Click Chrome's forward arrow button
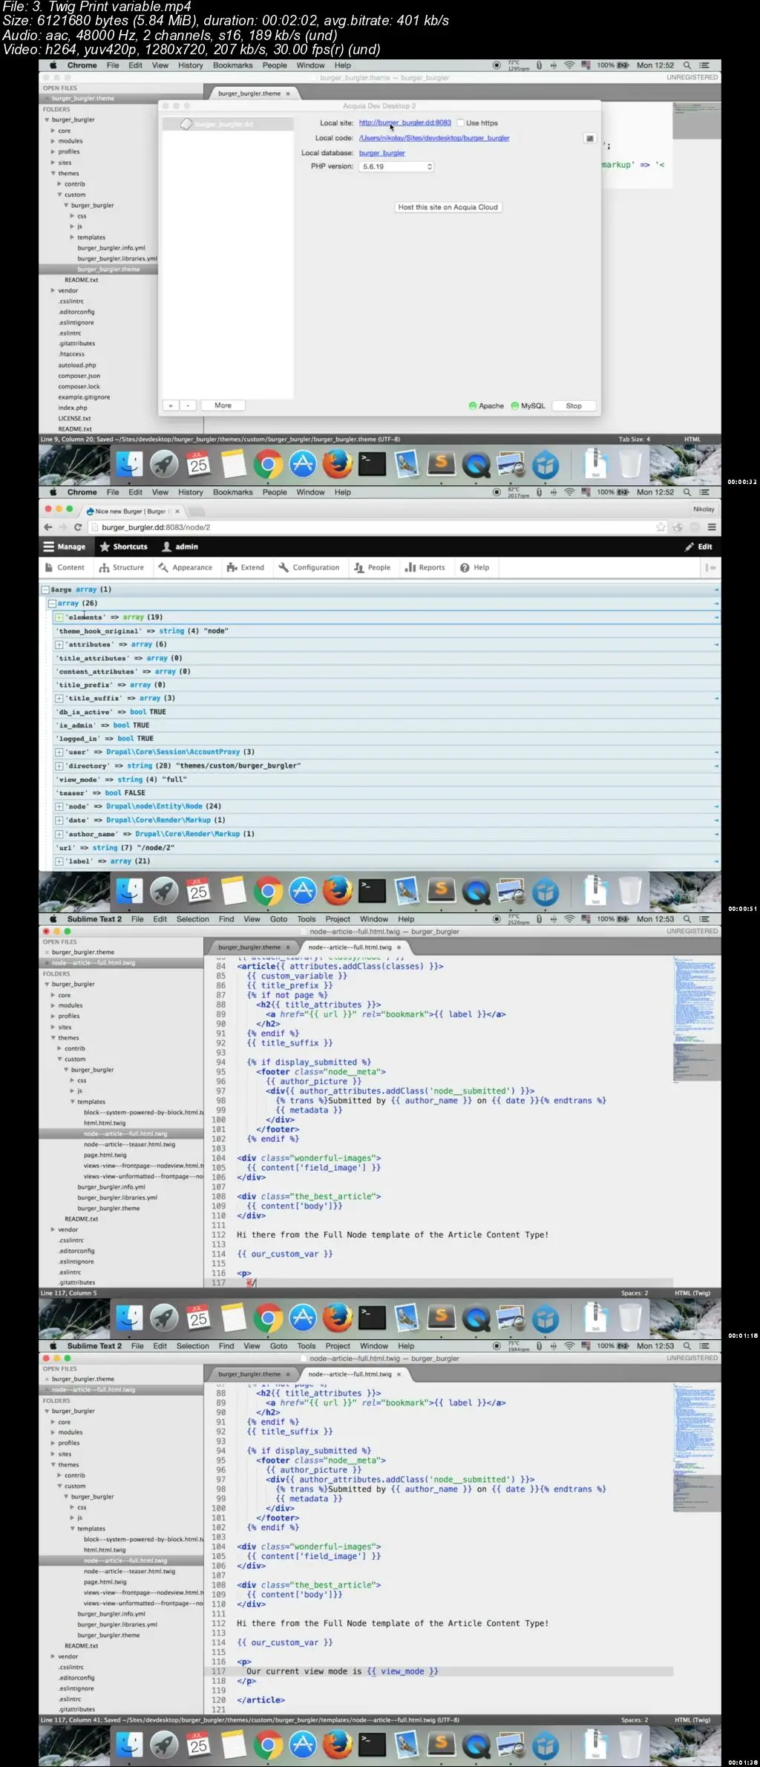Screen dimensions: 760x1767 pyautogui.click(x=62, y=527)
